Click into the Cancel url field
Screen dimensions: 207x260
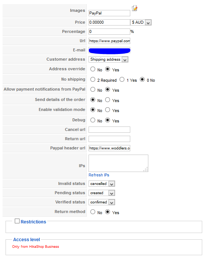tap(109, 130)
